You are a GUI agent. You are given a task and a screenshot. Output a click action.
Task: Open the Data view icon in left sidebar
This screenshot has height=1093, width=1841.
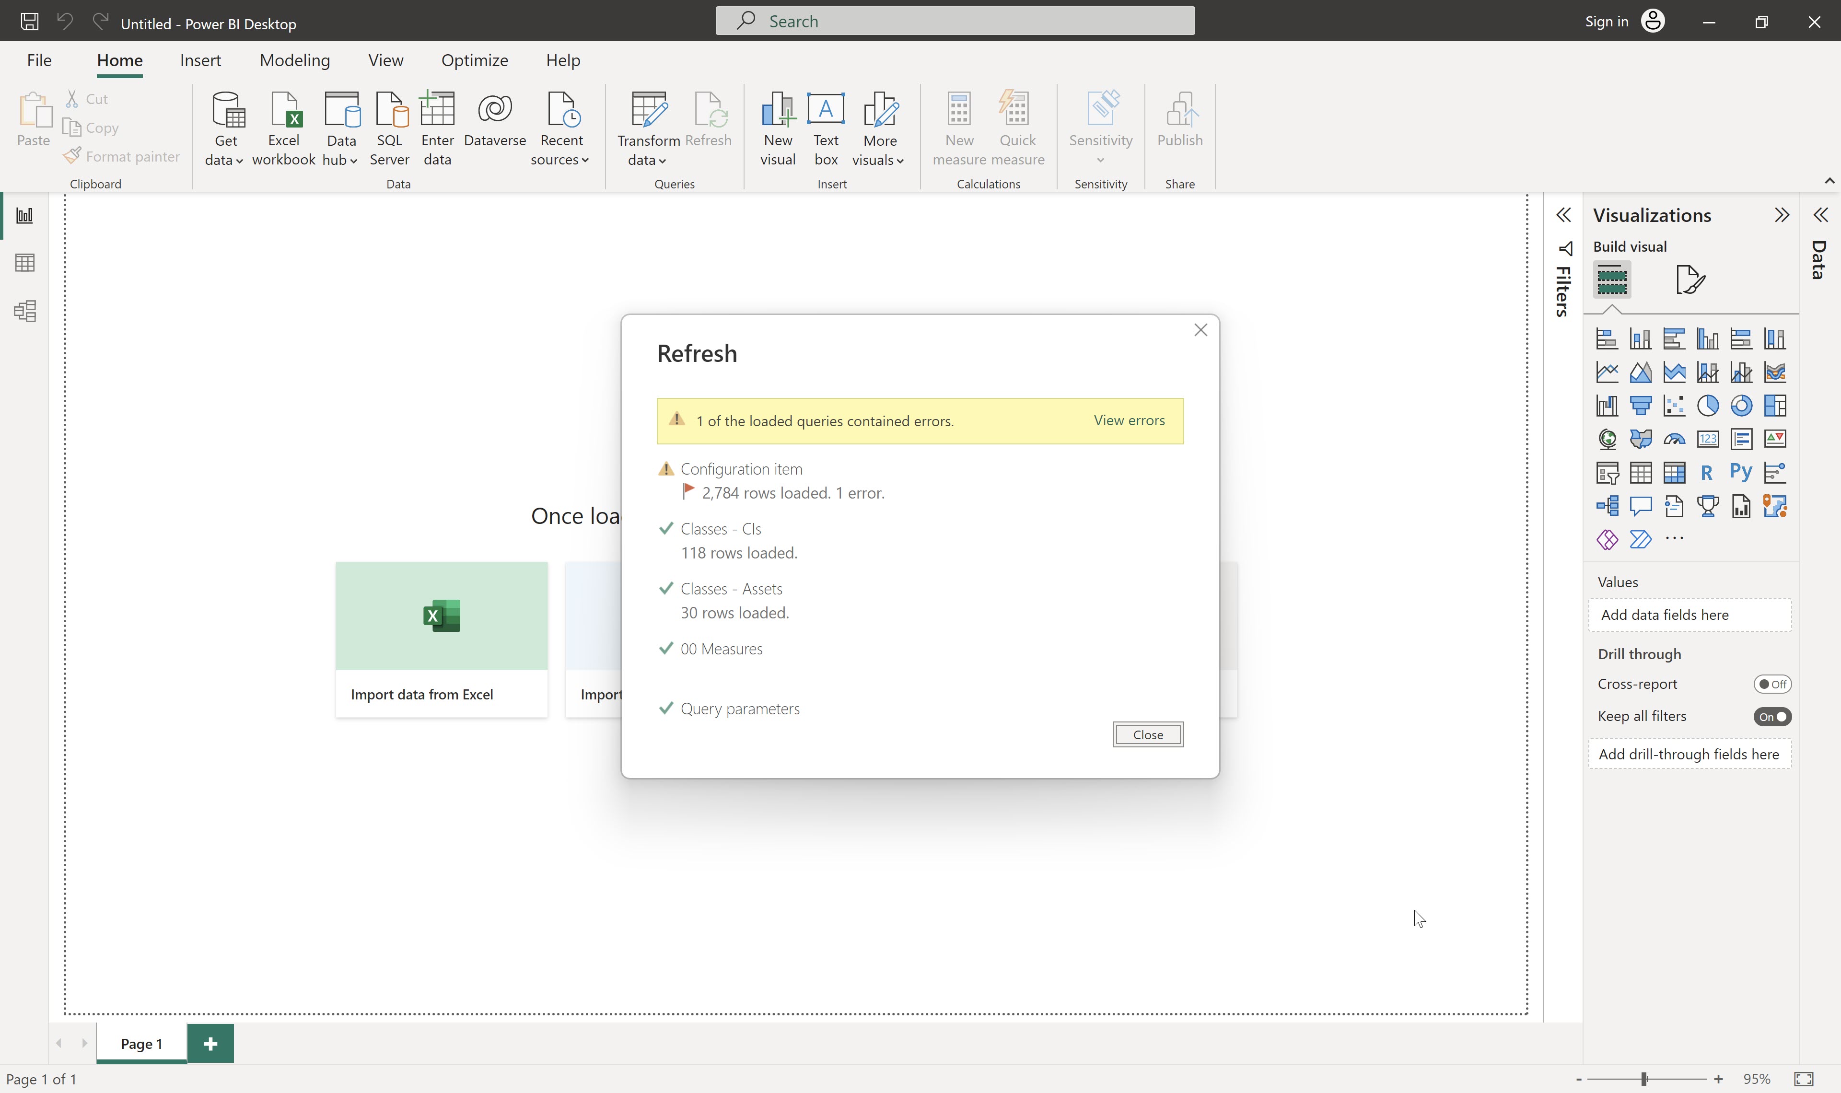click(25, 263)
